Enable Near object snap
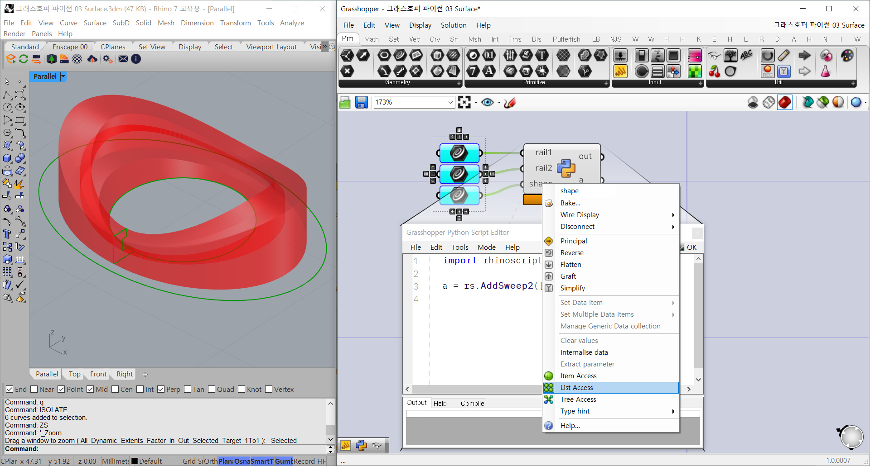 click(x=34, y=389)
